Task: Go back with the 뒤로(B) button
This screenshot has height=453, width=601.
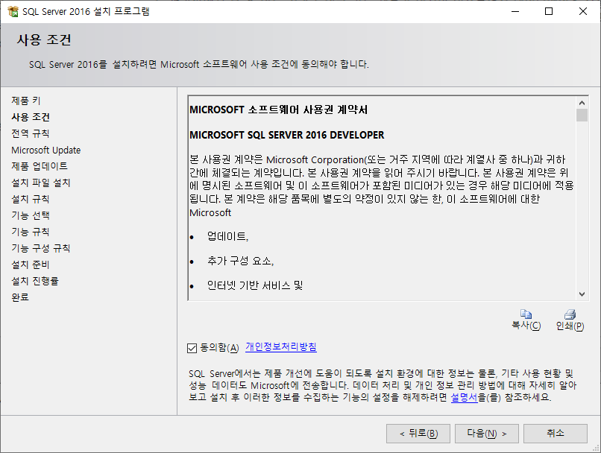Action: (418, 434)
